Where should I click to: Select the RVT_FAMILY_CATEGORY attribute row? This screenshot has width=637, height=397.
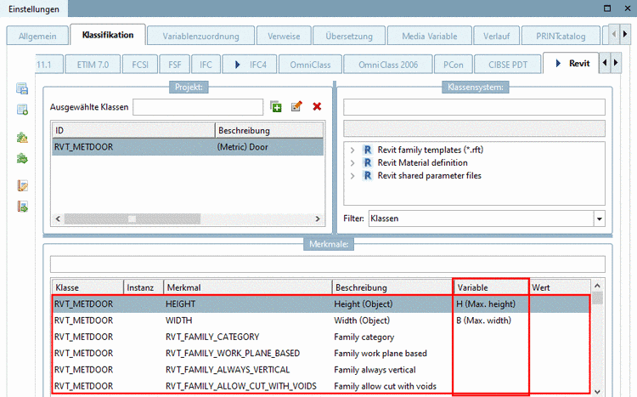click(321, 337)
